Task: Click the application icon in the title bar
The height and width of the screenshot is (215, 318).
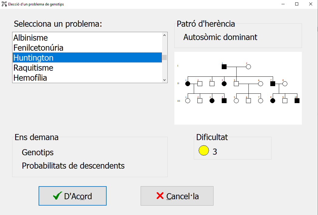Action: tap(4, 4)
